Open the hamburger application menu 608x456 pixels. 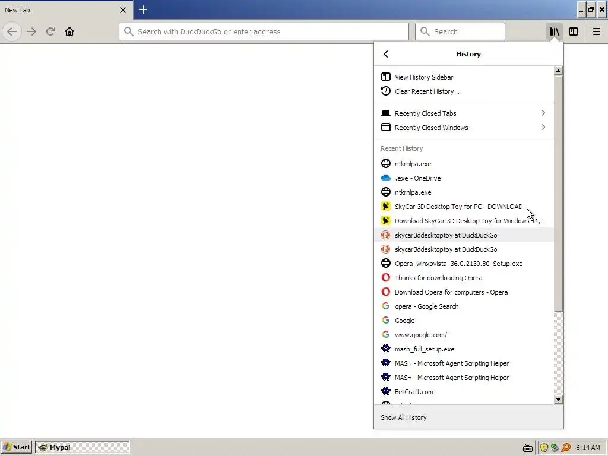[x=596, y=31]
